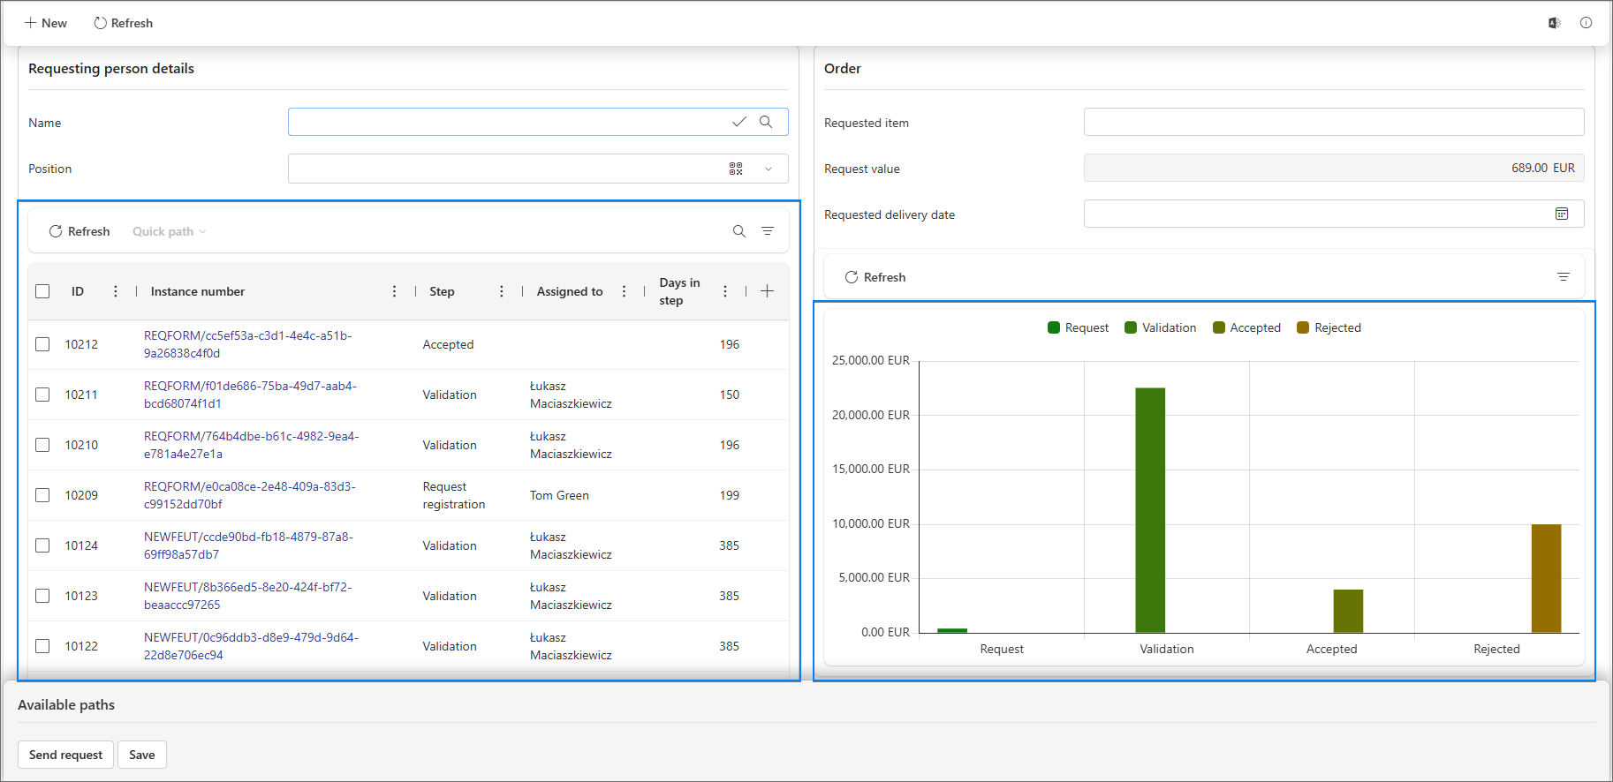Check the box for instance 10210
This screenshot has width=1613, height=782.
[42, 445]
